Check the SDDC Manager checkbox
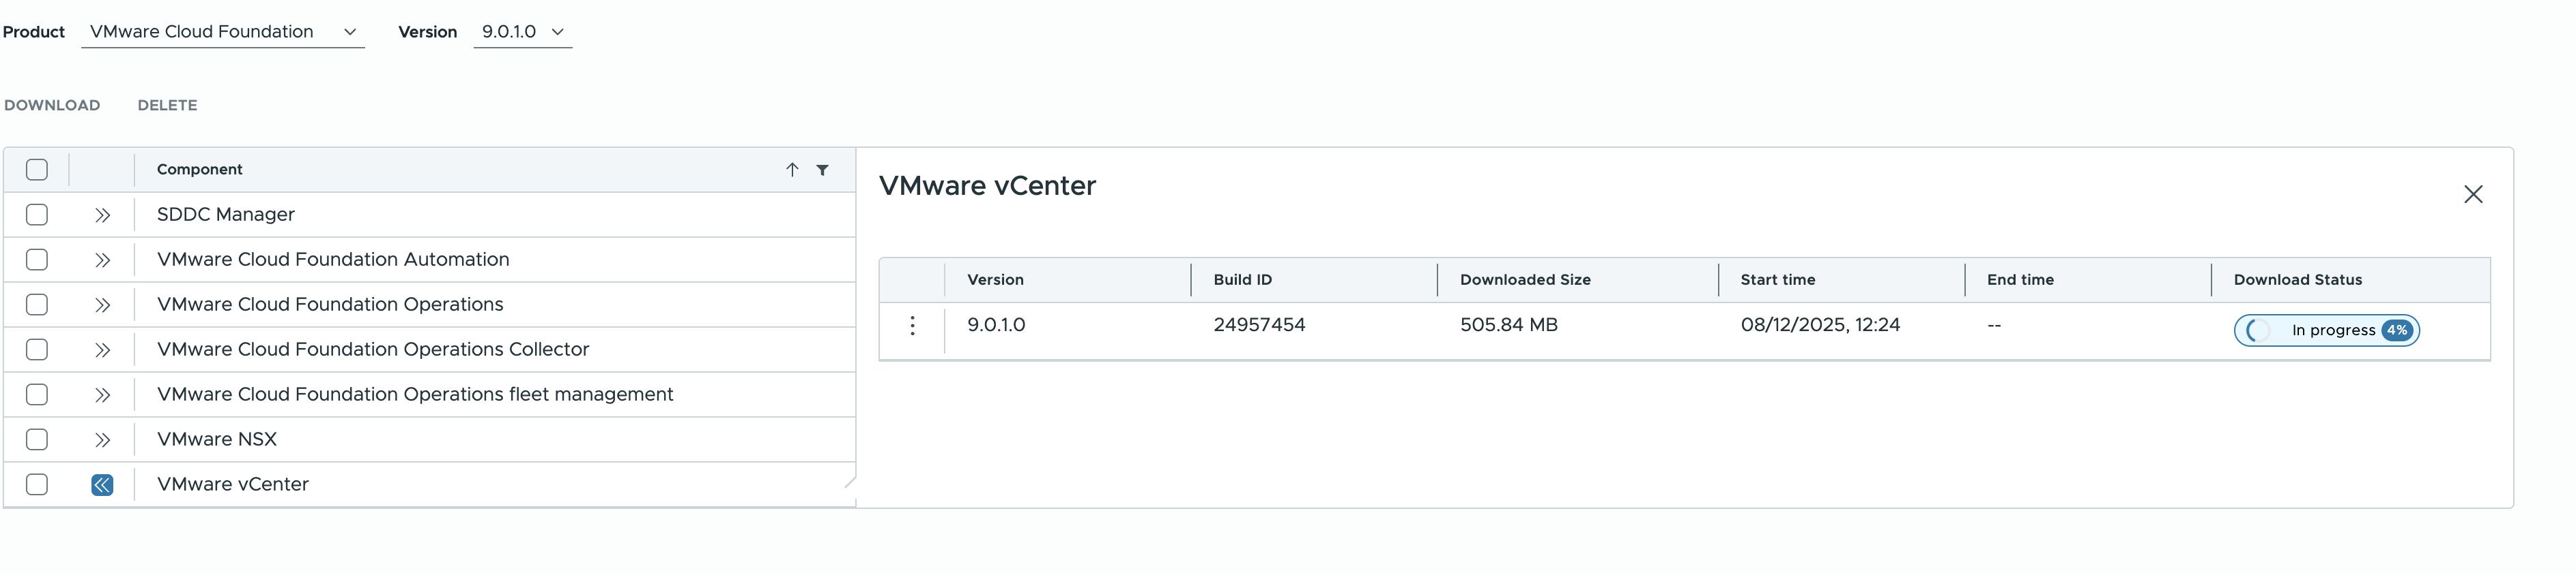Screen dimensions: 2576x575 point(37,215)
